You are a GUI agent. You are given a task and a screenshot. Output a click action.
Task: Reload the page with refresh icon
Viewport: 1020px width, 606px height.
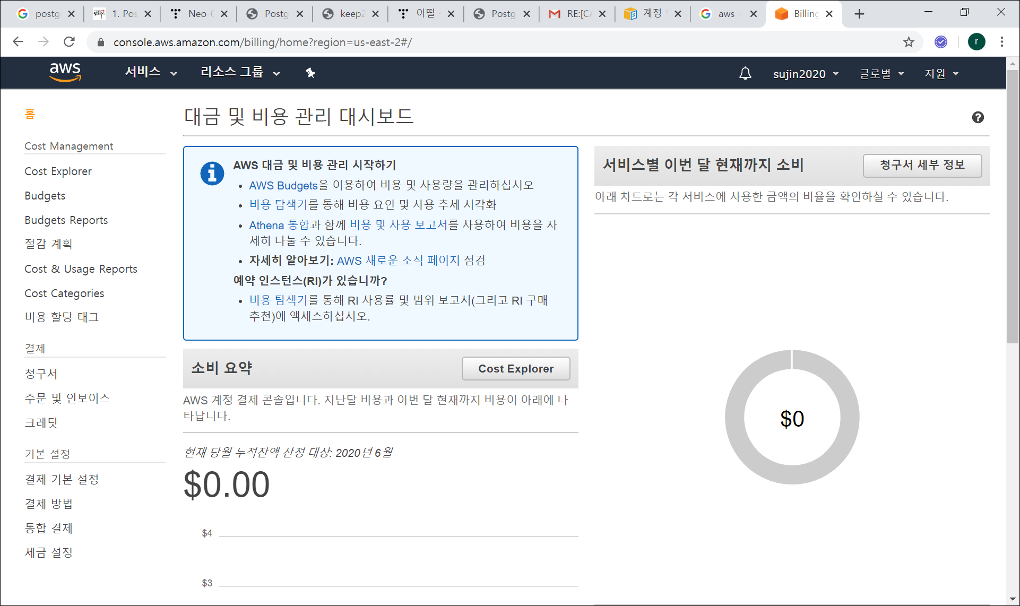pos(69,42)
